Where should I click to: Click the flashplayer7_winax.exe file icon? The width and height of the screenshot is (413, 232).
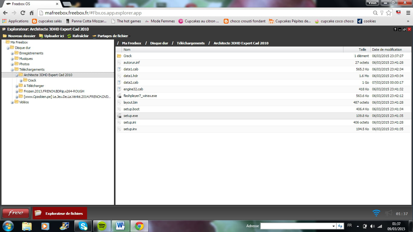pyautogui.click(x=119, y=96)
